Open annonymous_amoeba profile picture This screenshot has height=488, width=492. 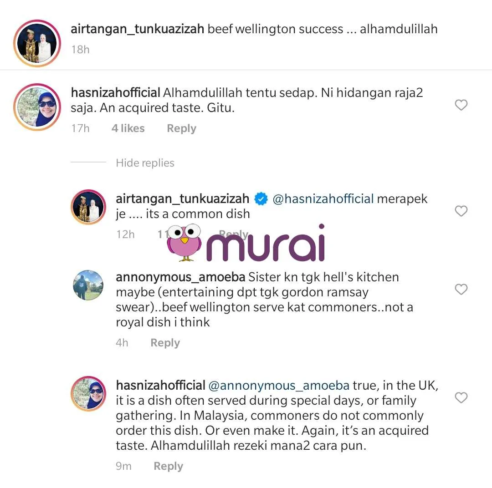[88, 285]
